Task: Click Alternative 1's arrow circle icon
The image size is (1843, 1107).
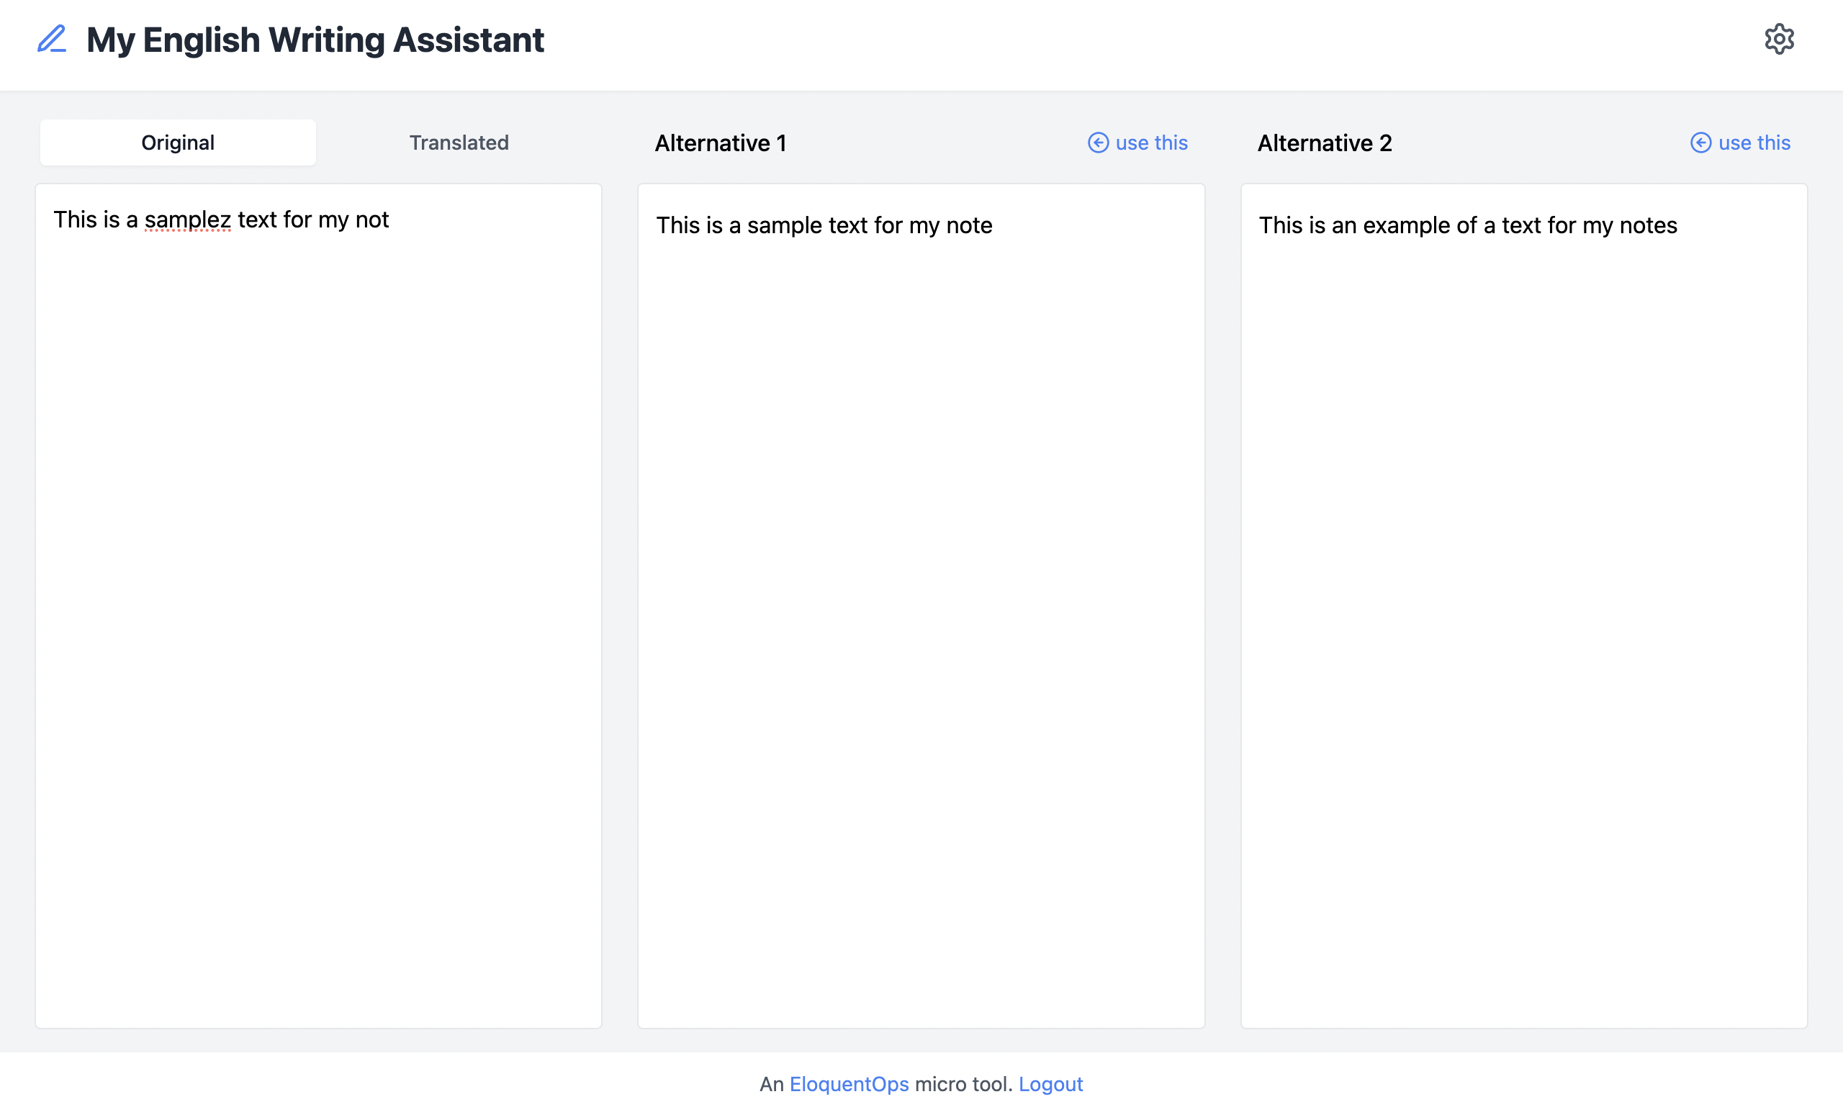Action: 1098,143
